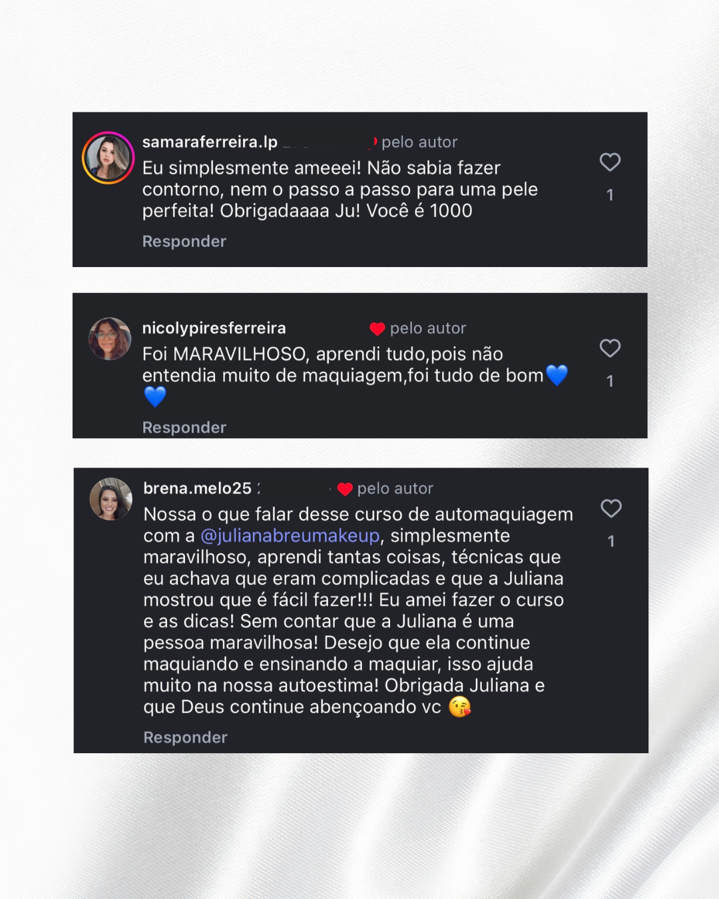Open nicolypiresferreira's profile avatar
The width and height of the screenshot is (719, 899).
[110, 339]
